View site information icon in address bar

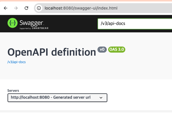tap(39, 8)
